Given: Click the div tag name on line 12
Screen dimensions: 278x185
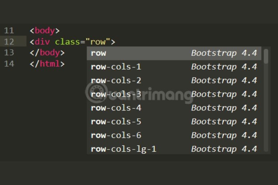Looking at the screenshot, I should click(42, 42).
